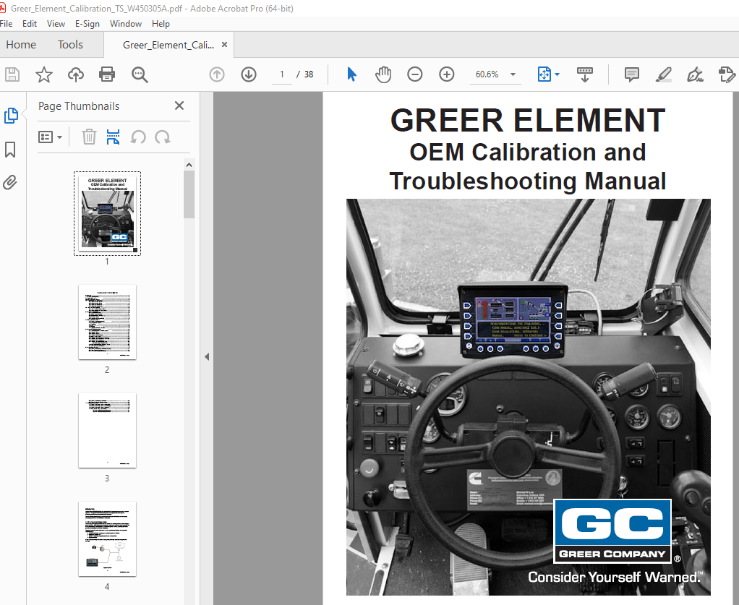Viewport: 739px width, 605px height.
Task: Select page 4 thumbnail
Action: tap(108, 539)
